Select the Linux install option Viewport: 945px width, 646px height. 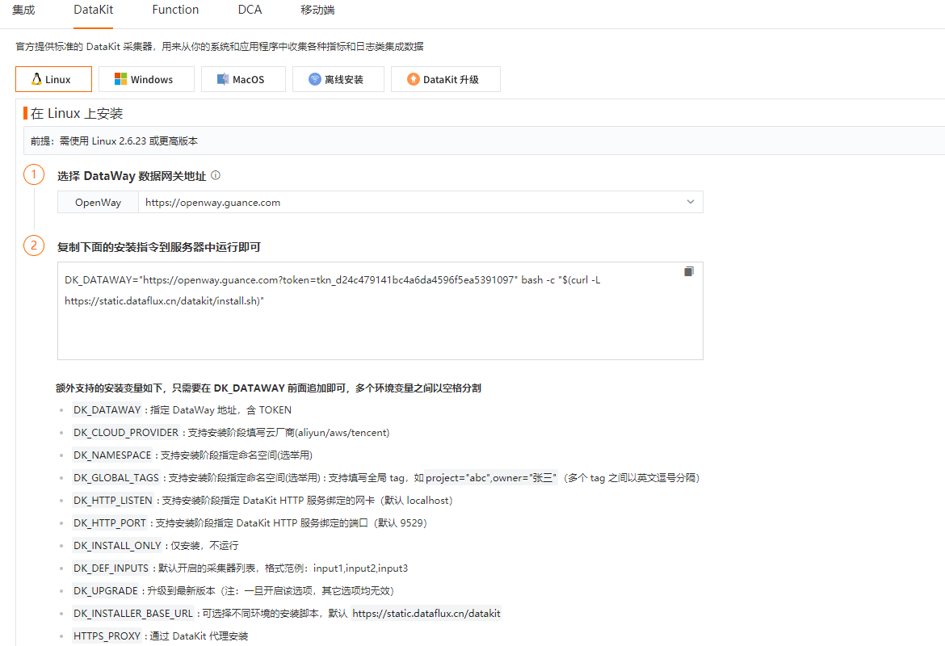coord(53,79)
